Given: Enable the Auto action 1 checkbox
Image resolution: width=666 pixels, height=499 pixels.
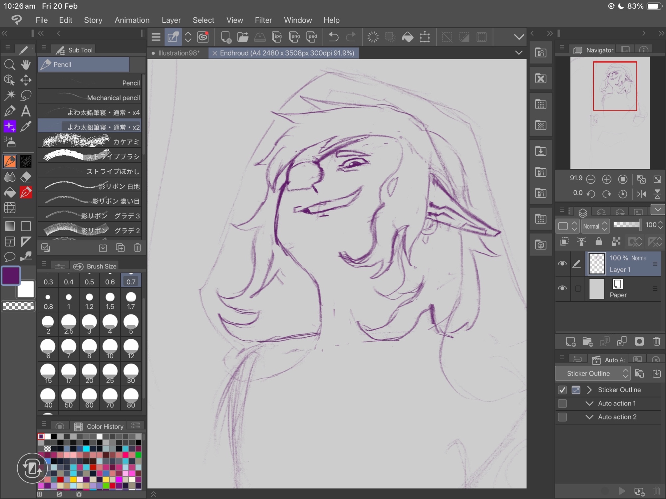Looking at the screenshot, I should [x=562, y=404].
